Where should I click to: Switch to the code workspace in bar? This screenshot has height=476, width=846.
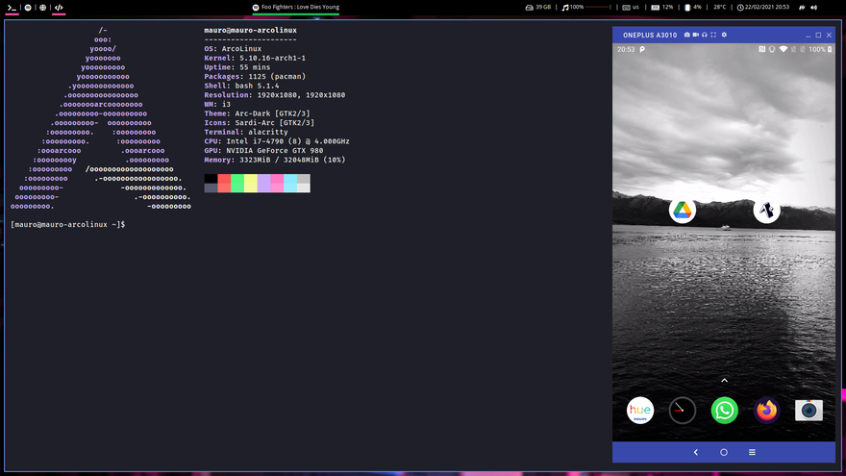point(59,7)
